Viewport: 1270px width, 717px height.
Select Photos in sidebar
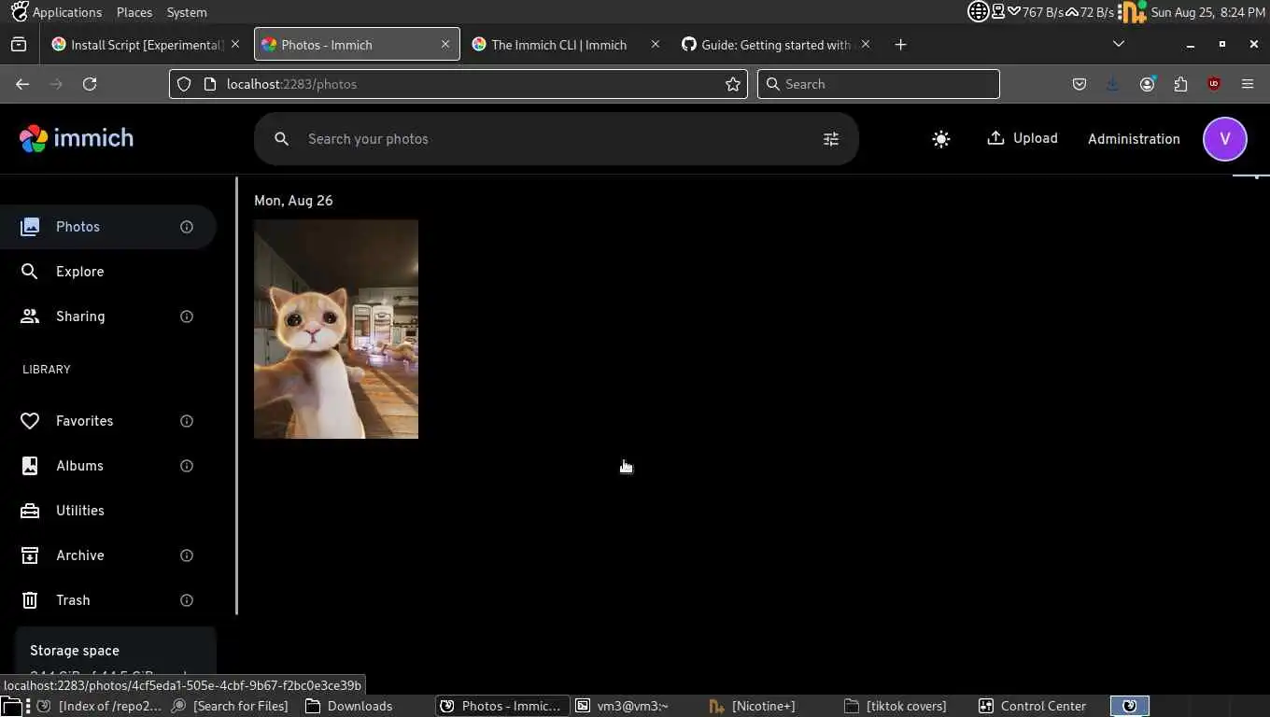pyautogui.click(x=108, y=227)
